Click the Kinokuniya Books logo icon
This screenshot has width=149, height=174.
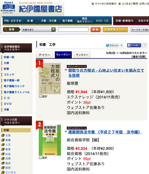tap(8, 8)
